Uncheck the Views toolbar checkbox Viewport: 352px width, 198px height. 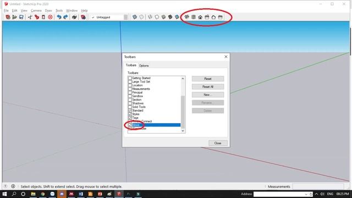(x=130, y=125)
